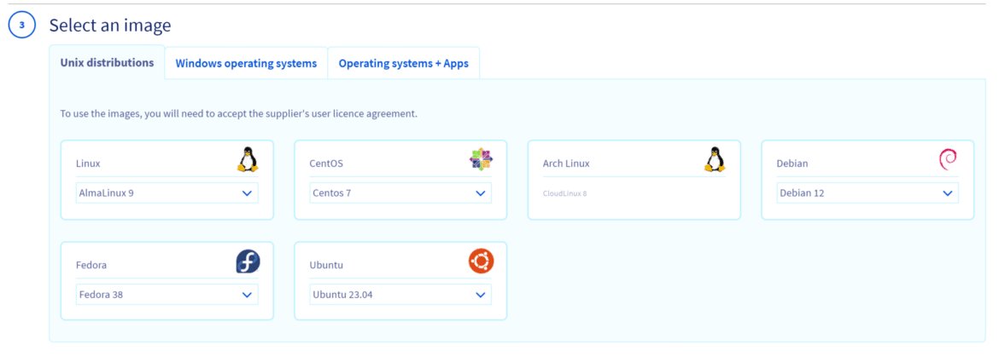The height and width of the screenshot is (356, 999).
Task: Expand the Centos 7 version dropdown
Action: 400,193
